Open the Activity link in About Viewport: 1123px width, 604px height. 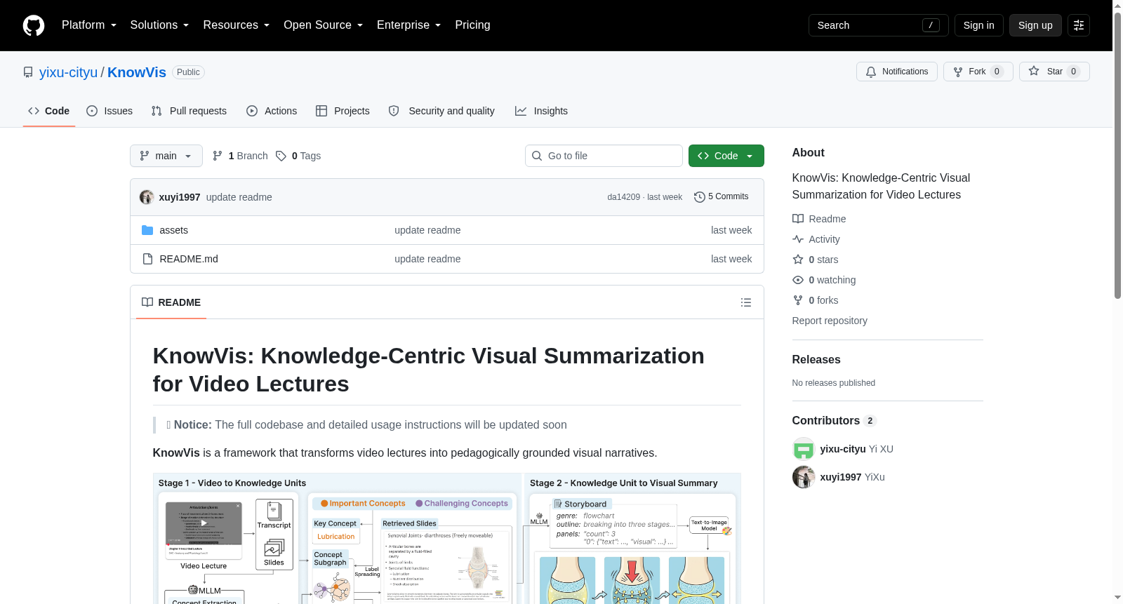click(816, 239)
